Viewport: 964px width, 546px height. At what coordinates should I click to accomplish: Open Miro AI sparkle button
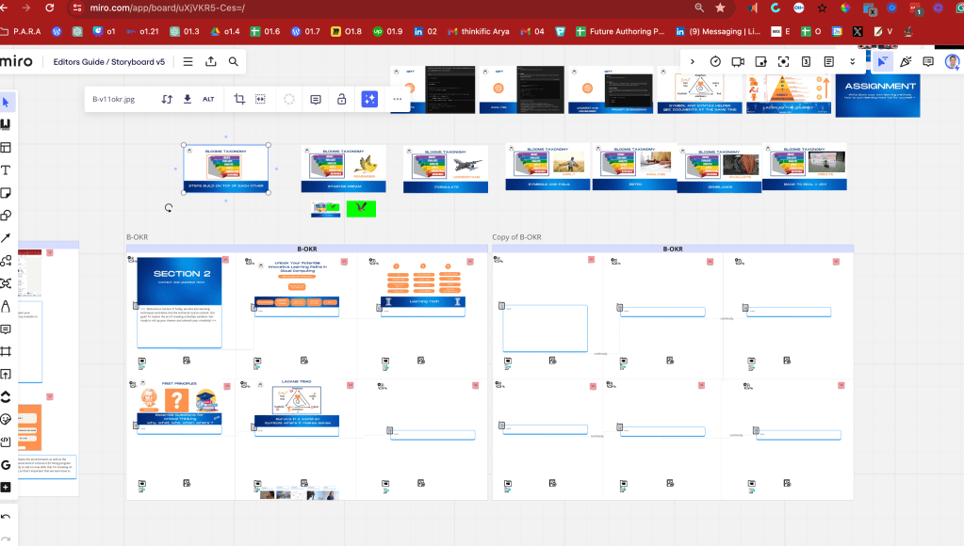[x=369, y=99]
